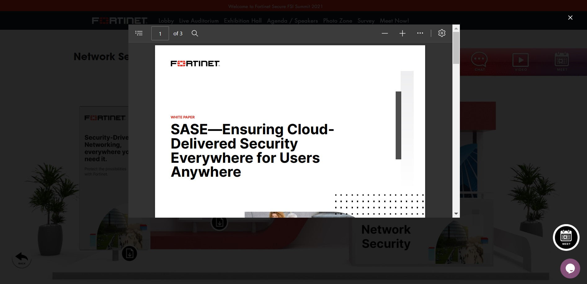The image size is (587, 284).
Task: Open the Survey link
Action: [366, 21]
